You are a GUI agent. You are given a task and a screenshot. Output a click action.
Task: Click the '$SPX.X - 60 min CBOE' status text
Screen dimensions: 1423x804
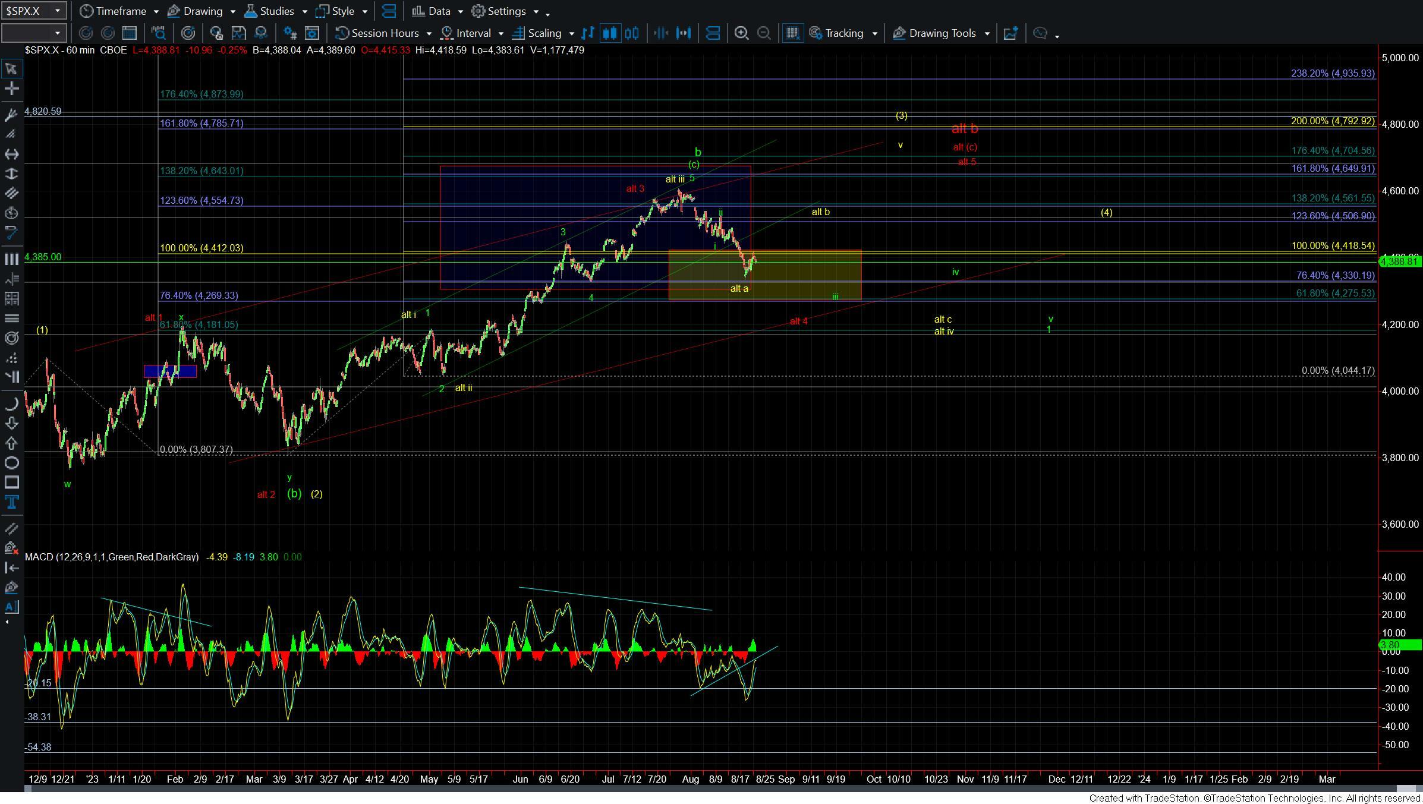[x=75, y=50]
